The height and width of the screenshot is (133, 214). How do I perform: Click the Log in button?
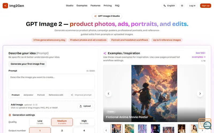pos(192,6)
